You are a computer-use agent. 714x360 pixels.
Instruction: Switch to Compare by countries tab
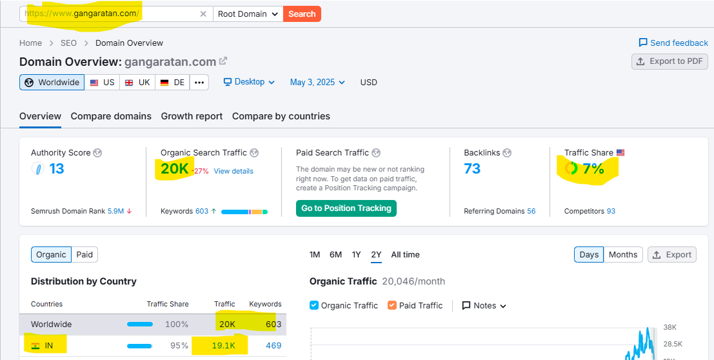click(281, 116)
